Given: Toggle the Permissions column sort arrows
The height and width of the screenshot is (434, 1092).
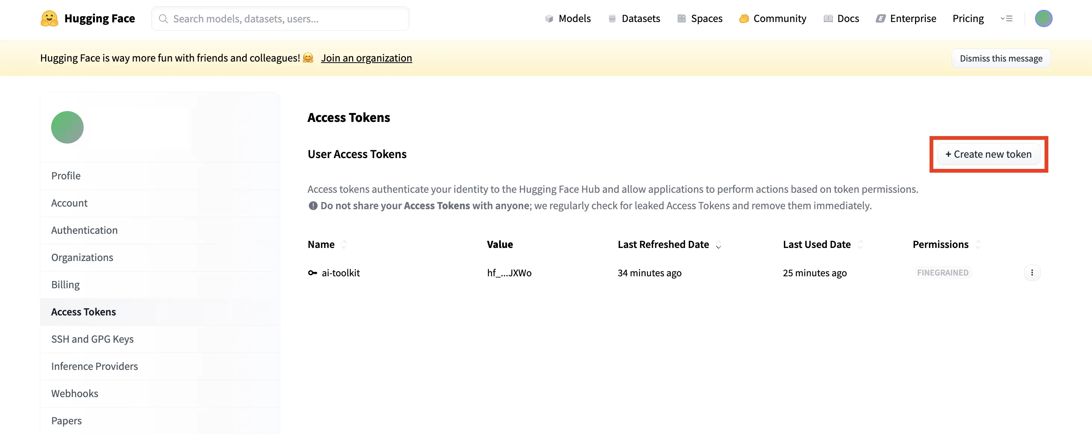Looking at the screenshot, I should tap(978, 244).
